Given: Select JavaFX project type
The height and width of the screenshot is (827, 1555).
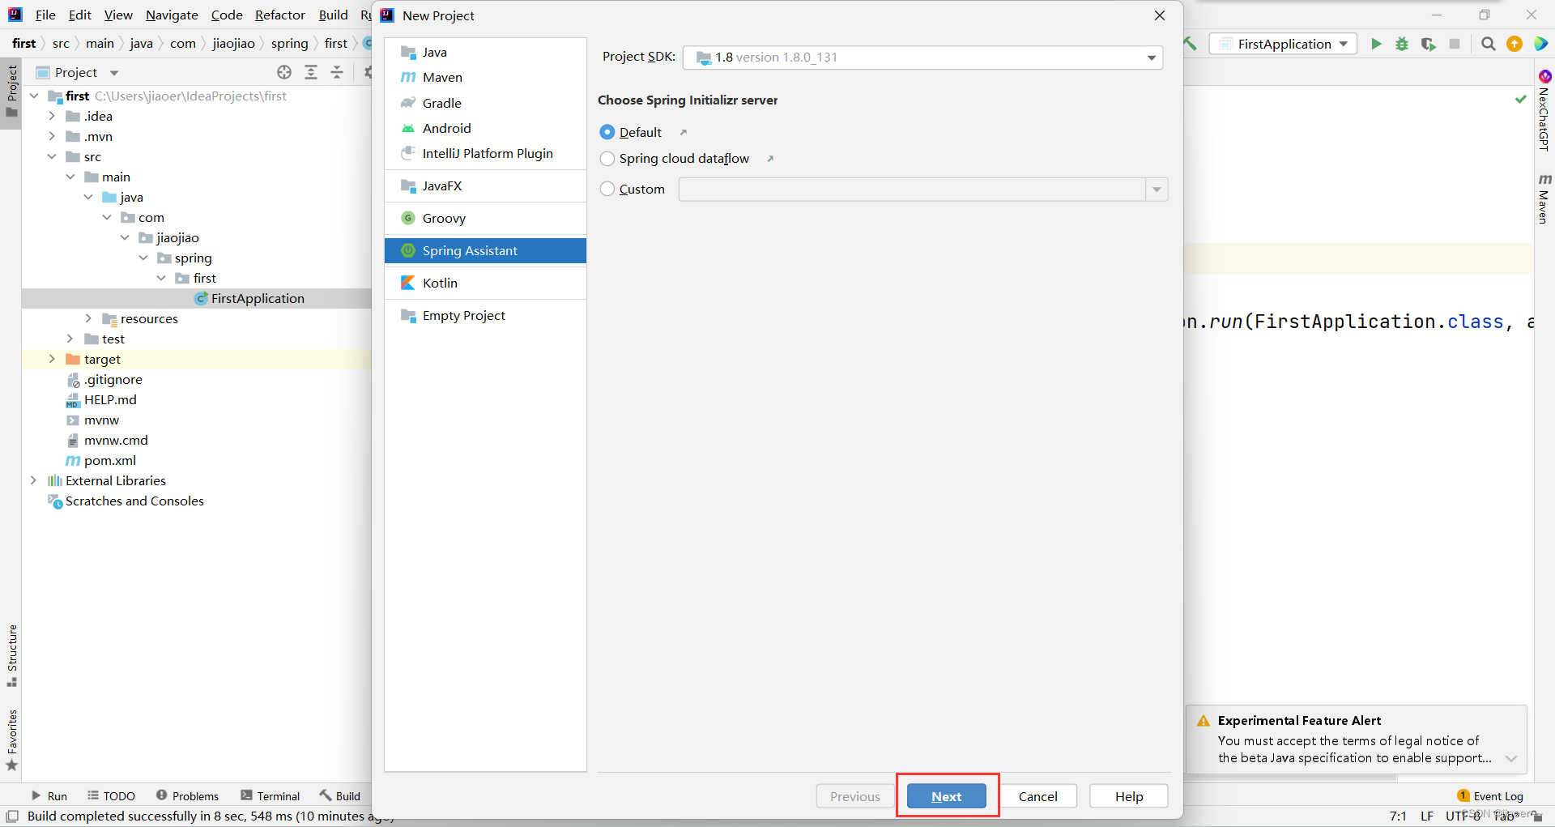Looking at the screenshot, I should tap(485, 185).
